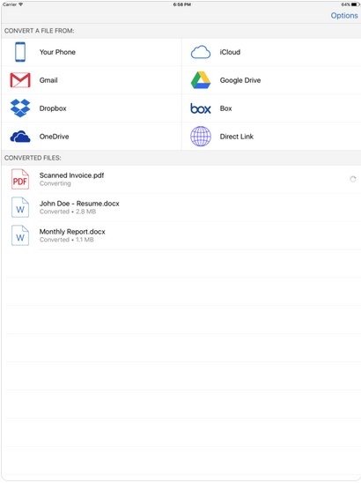
Task: Tap the Box logo icon
Action: pyautogui.click(x=201, y=108)
